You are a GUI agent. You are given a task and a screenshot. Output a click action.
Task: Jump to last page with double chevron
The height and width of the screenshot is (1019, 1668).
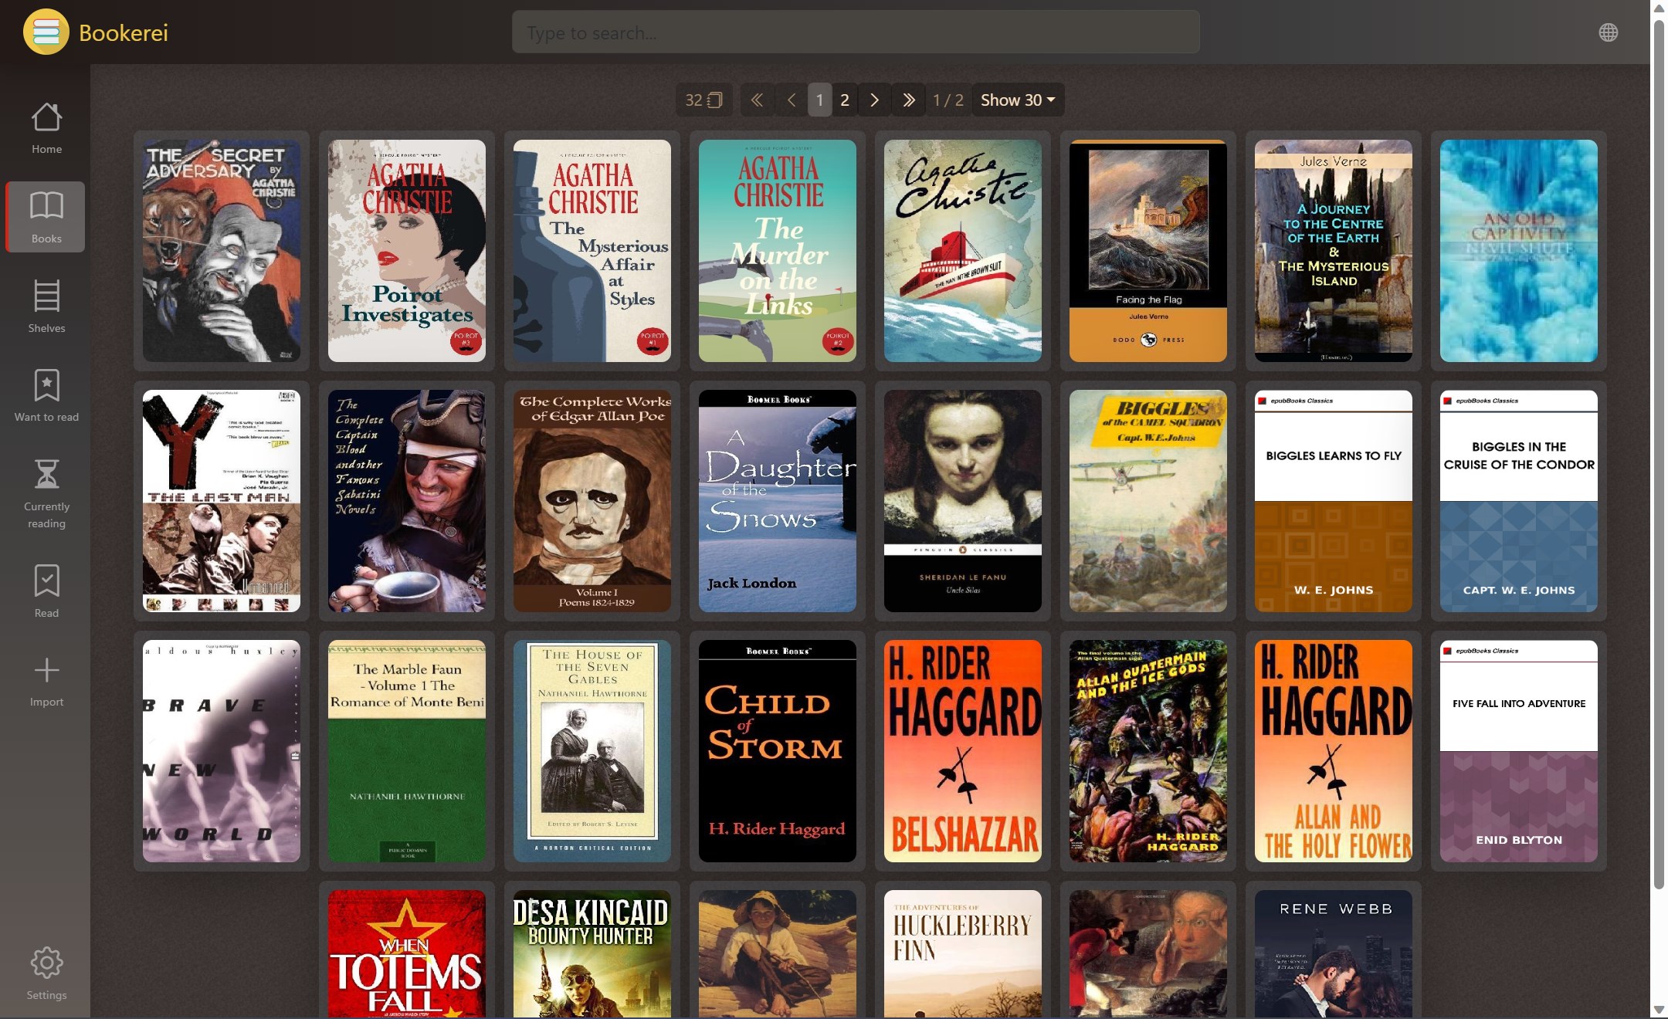[x=908, y=100]
